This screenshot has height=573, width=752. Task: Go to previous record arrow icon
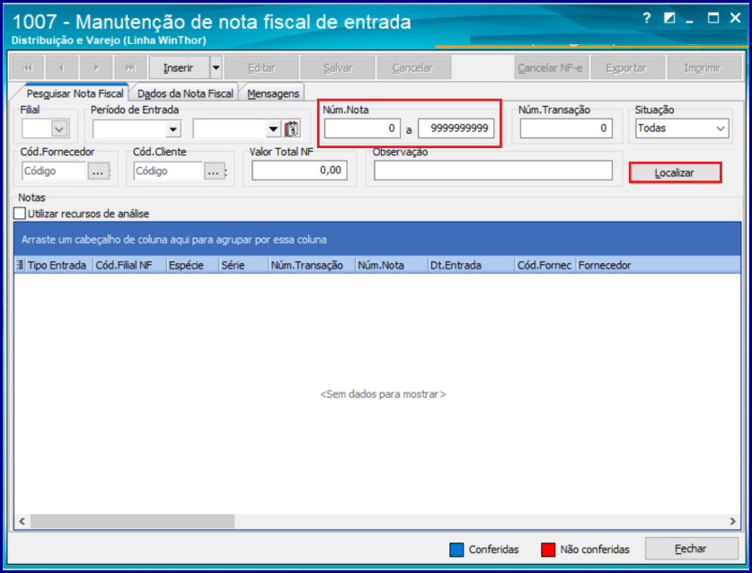point(61,67)
